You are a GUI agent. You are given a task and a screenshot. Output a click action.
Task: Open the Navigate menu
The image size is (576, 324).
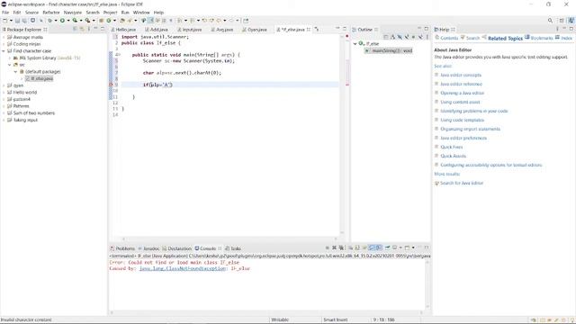coord(73,13)
